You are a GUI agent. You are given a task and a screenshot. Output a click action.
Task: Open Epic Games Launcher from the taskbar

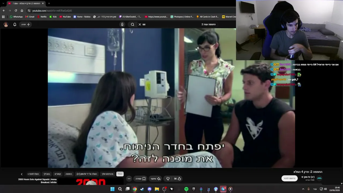point(194,189)
